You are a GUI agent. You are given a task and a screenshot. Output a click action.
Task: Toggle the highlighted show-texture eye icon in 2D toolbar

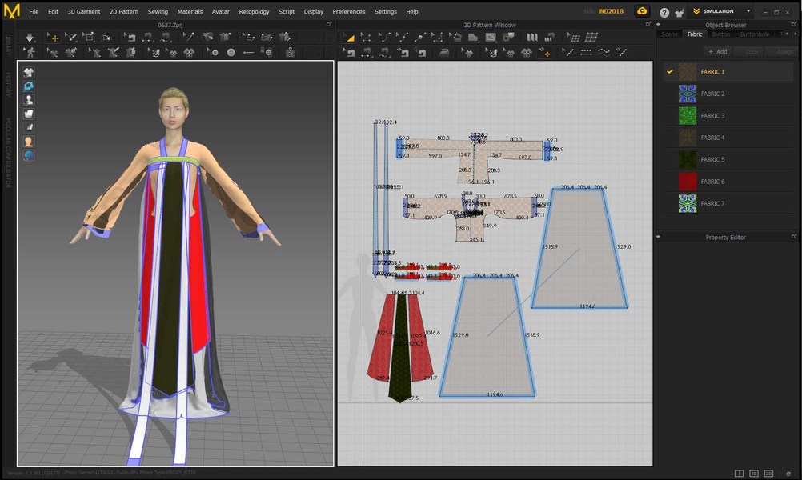pos(545,52)
